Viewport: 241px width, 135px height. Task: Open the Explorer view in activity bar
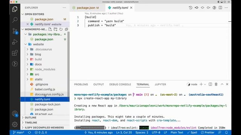click(15, 9)
